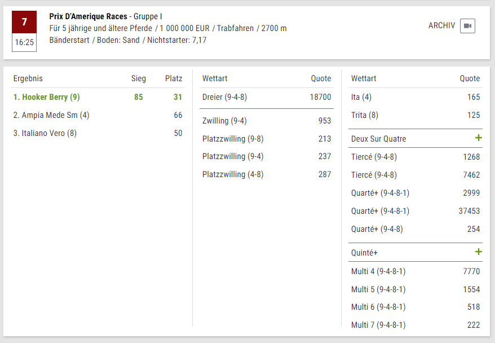Click the Platzzwilling (9-8) row
The height and width of the screenshot is (343, 495).
[x=267, y=139]
